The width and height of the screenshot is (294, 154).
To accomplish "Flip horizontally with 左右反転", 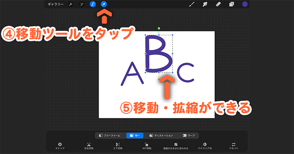I will [89, 146].
